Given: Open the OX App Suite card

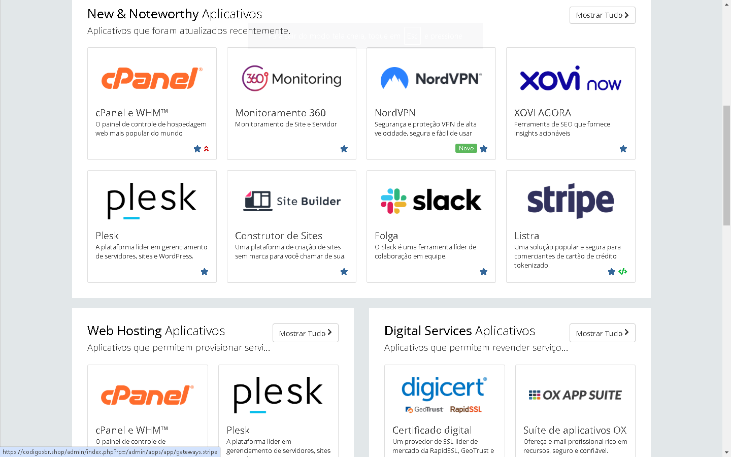Looking at the screenshot, I should pos(575,406).
